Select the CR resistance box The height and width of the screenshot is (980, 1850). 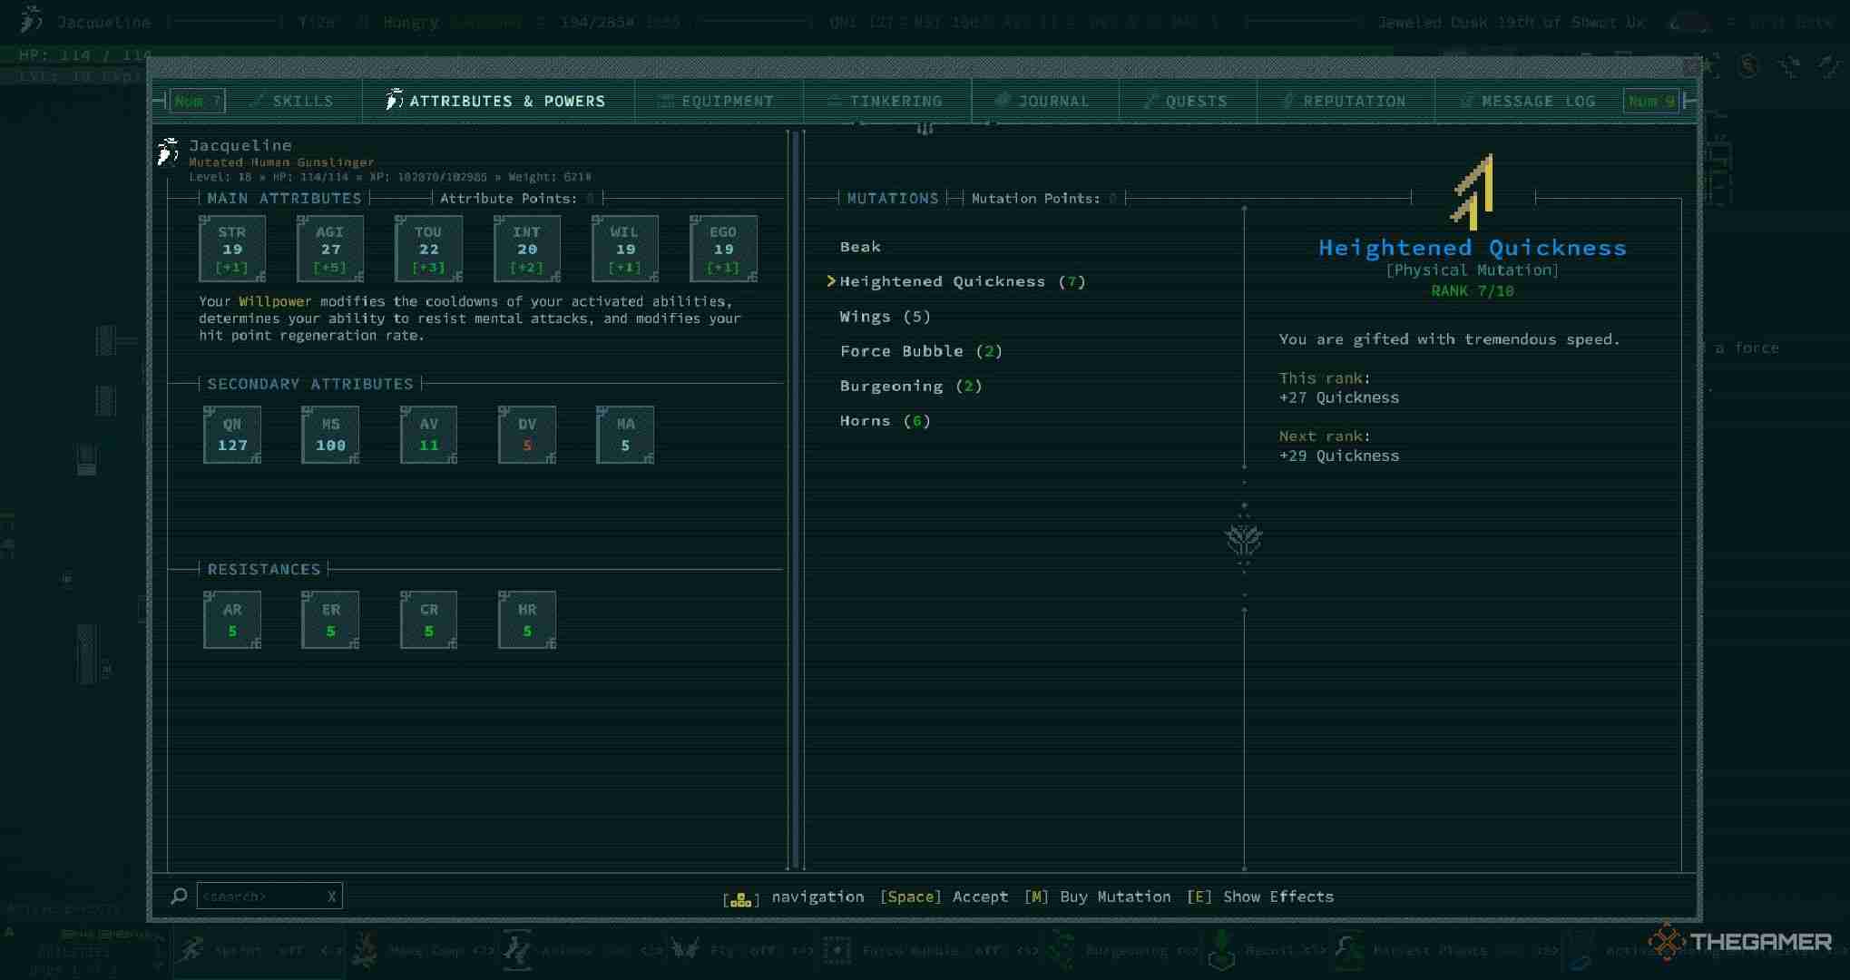tap(428, 620)
